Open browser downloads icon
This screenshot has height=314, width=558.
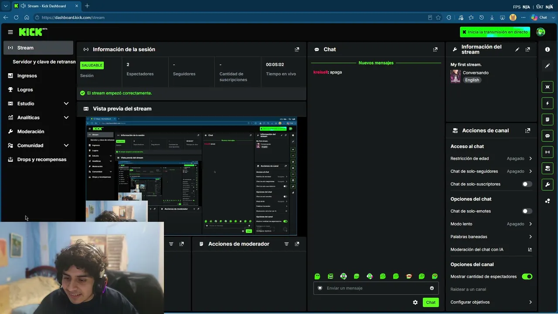coord(492,17)
